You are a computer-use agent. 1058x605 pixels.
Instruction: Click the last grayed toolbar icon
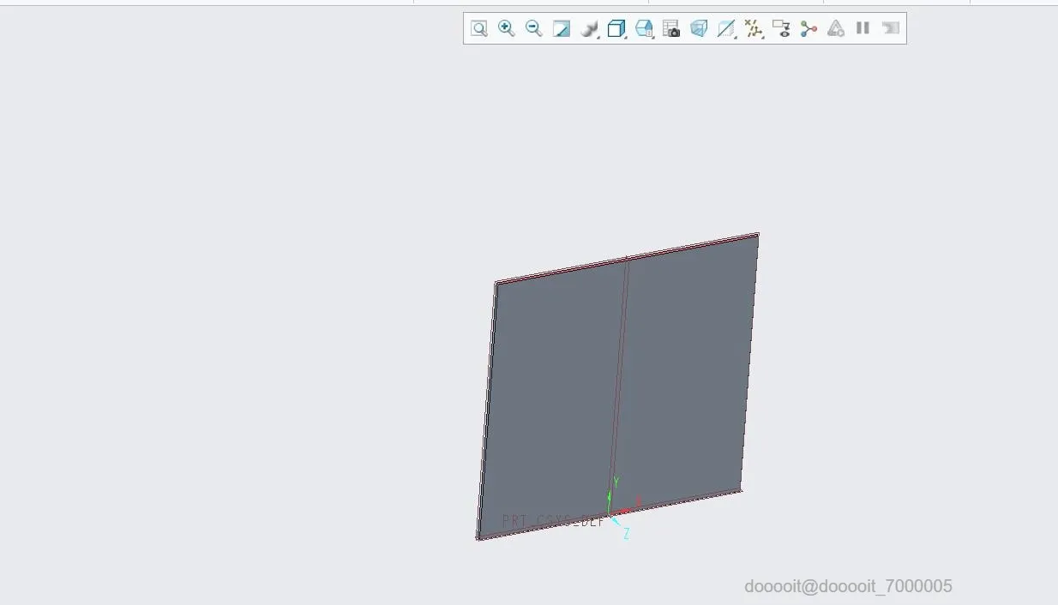[891, 28]
